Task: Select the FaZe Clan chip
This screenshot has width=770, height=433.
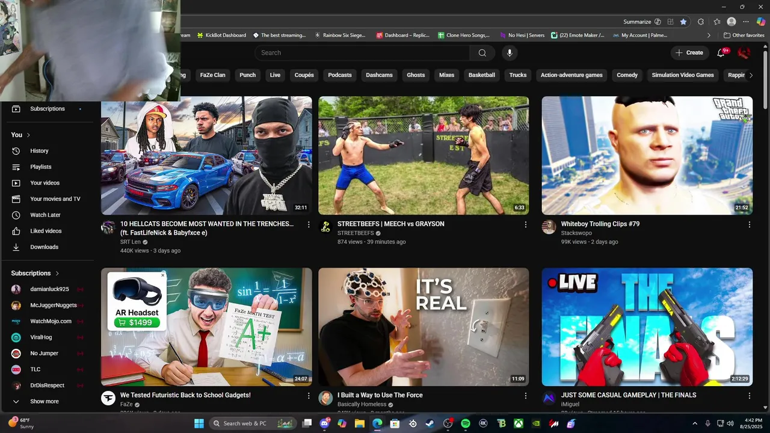Action: pyautogui.click(x=212, y=75)
